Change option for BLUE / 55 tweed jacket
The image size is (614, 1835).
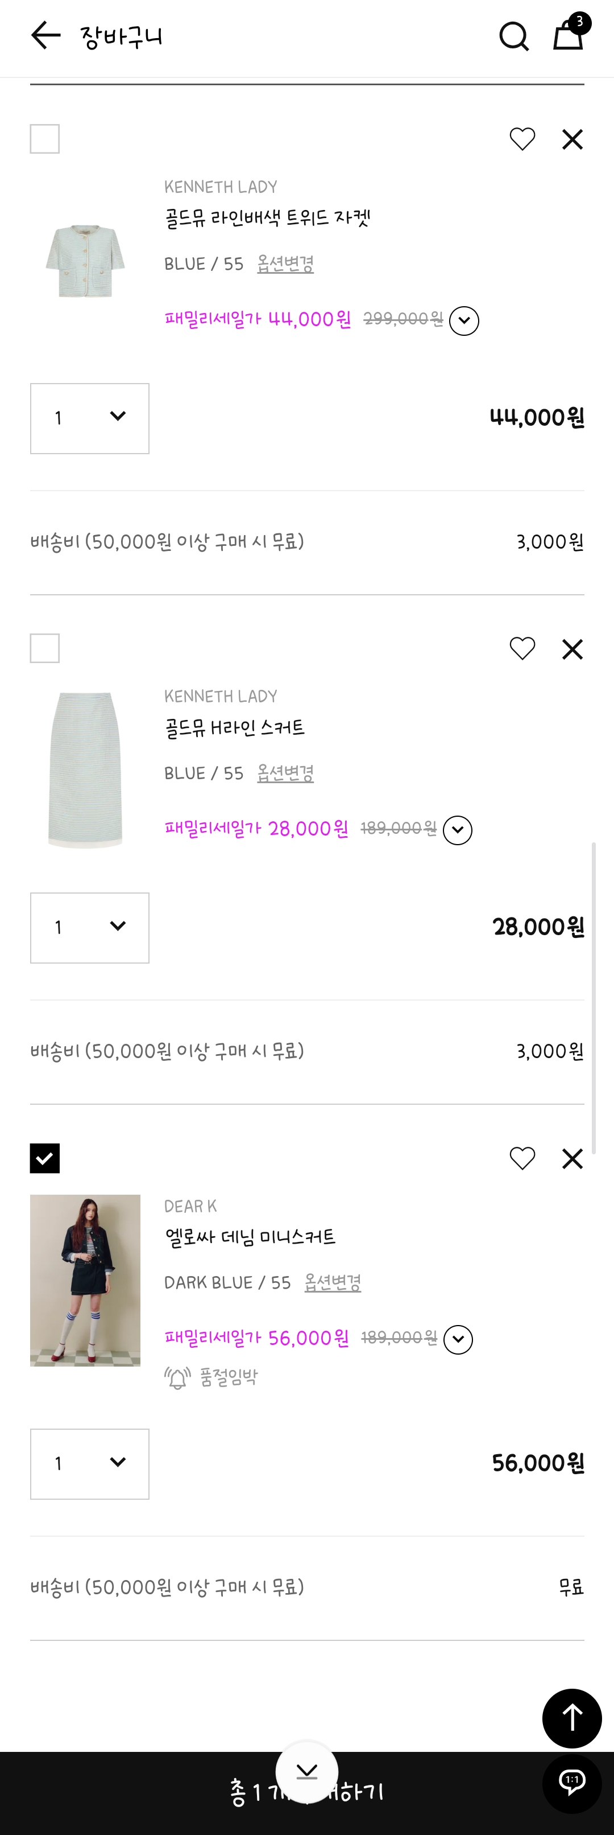click(x=285, y=264)
